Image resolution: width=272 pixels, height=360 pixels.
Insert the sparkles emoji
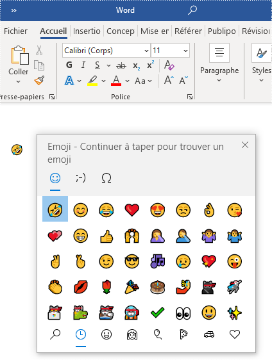(x=235, y=313)
